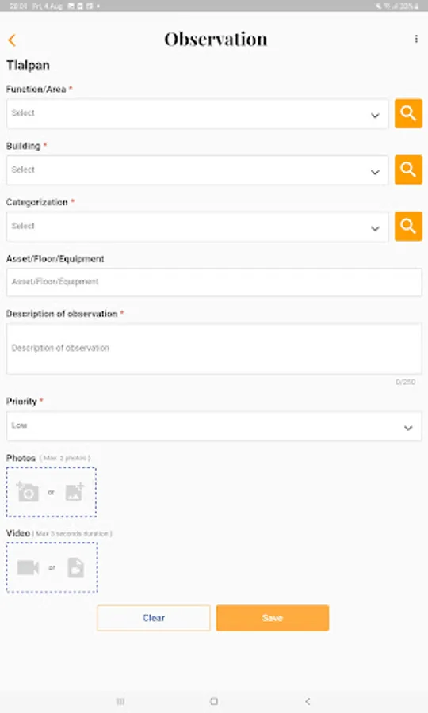Attach a video file icon
This screenshot has height=713, width=428.
pyautogui.click(x=75, y=567)
